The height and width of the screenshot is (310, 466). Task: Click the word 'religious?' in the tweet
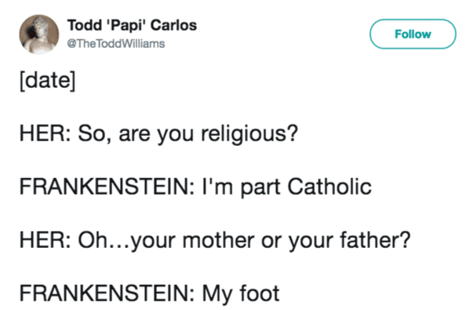point(249,133)
